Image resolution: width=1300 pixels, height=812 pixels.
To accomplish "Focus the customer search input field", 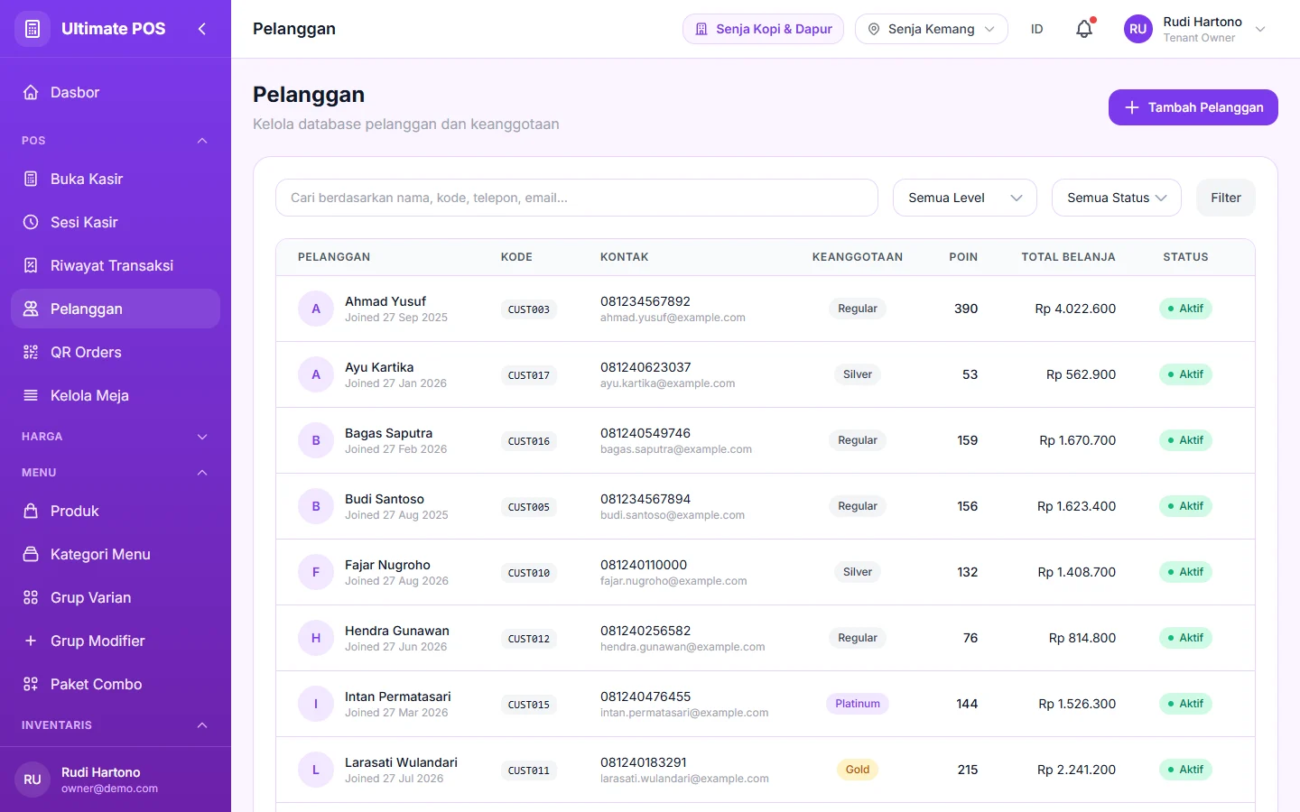I will pos(577,198).
